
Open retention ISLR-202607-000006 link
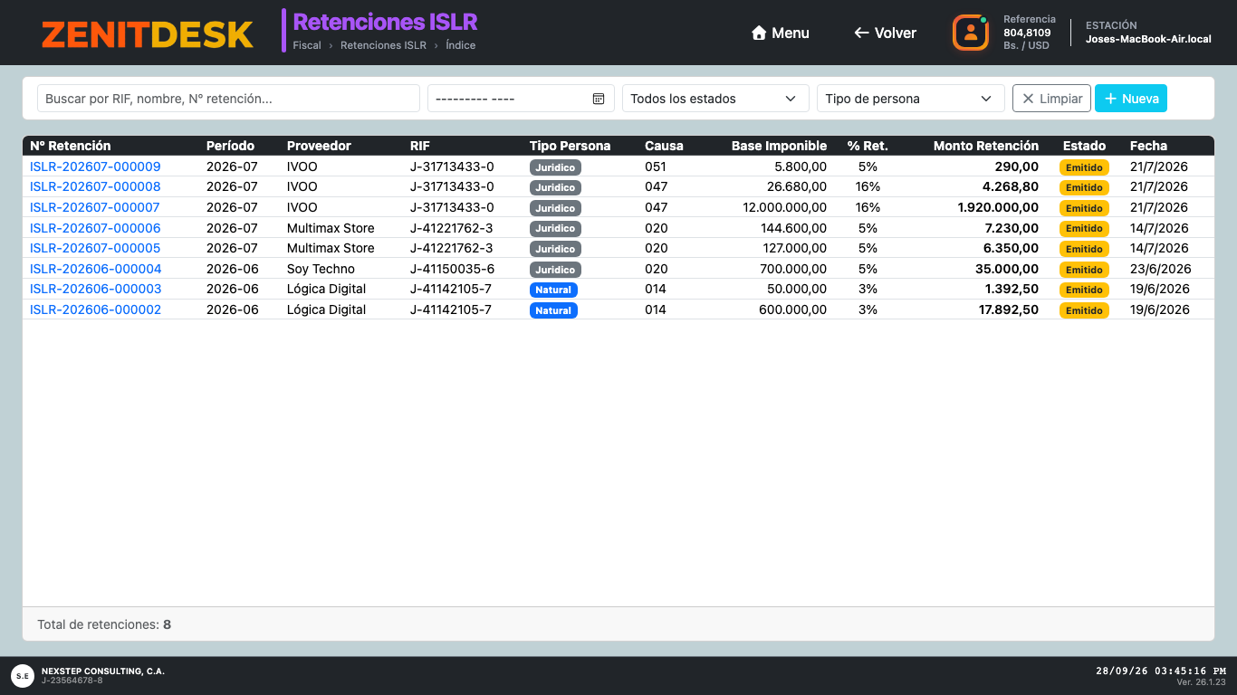95,228
